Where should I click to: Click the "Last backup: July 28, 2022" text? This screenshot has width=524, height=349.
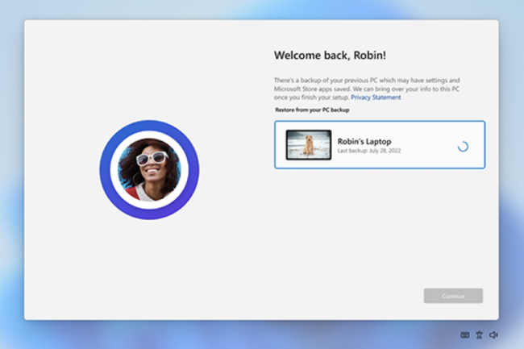pos(368,152)
